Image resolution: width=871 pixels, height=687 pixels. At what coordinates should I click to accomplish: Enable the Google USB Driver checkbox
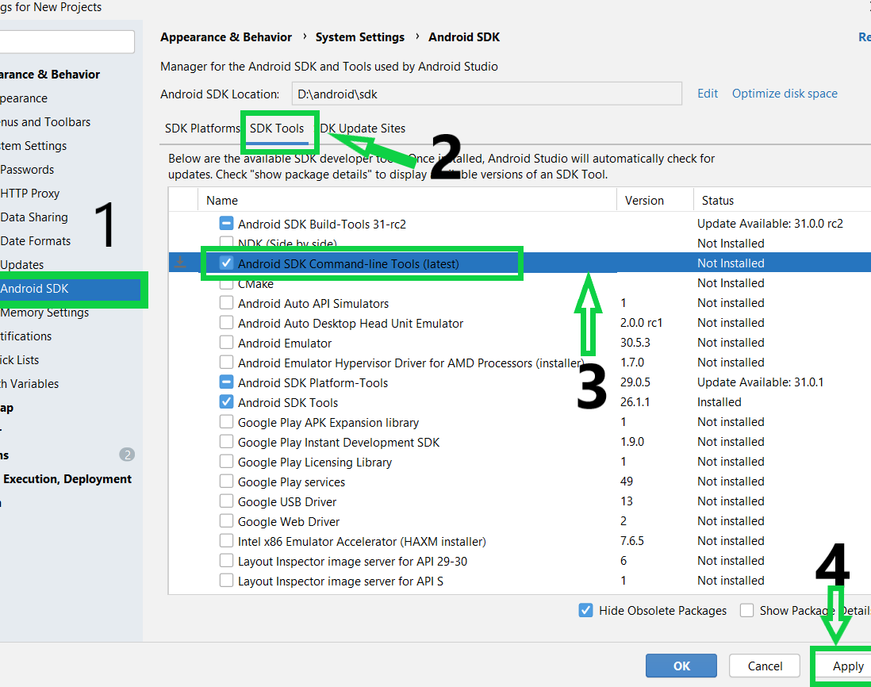pos(226,501)
